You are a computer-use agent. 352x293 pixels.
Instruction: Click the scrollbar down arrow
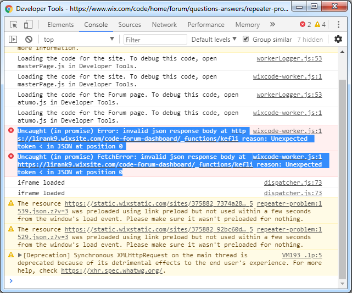tap(342, 284)
